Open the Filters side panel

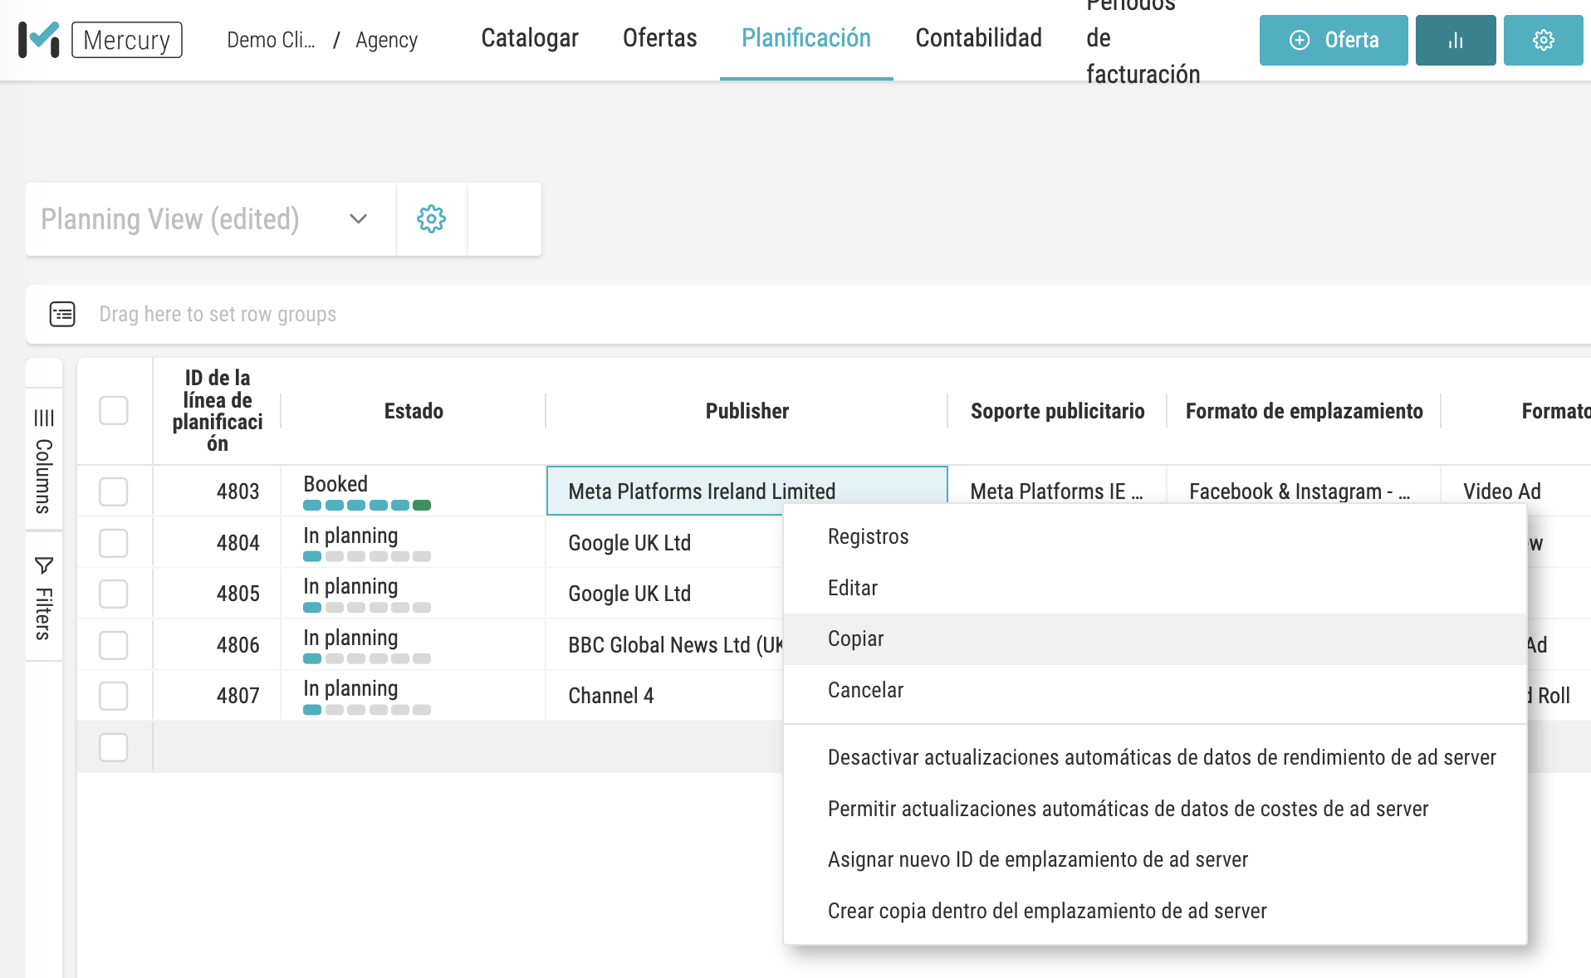point(44,597)
